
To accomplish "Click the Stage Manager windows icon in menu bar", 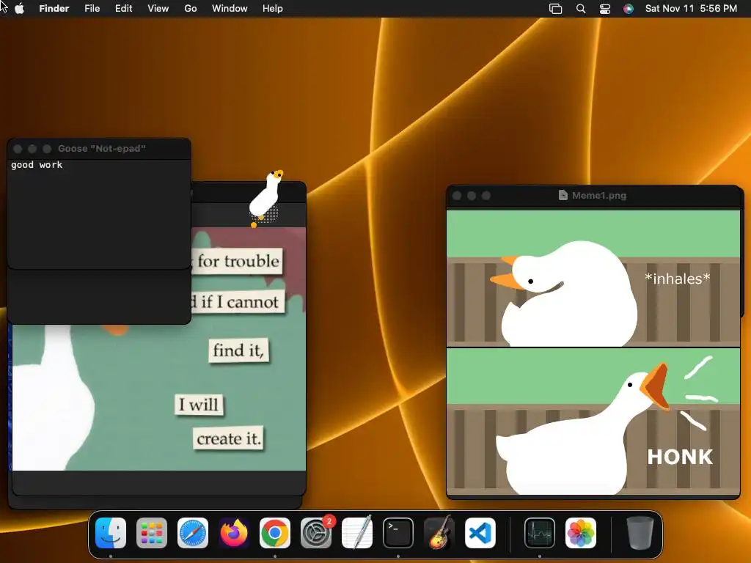I will (556, 9).
